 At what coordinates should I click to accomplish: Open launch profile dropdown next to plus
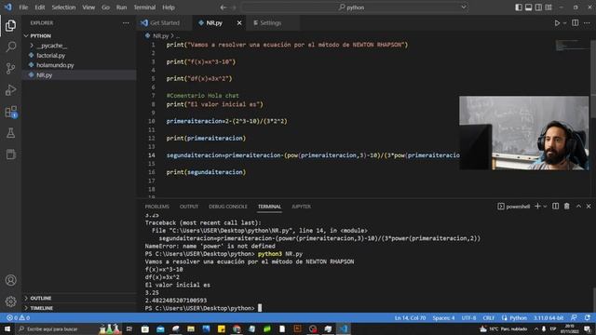[x=545, y=207]
